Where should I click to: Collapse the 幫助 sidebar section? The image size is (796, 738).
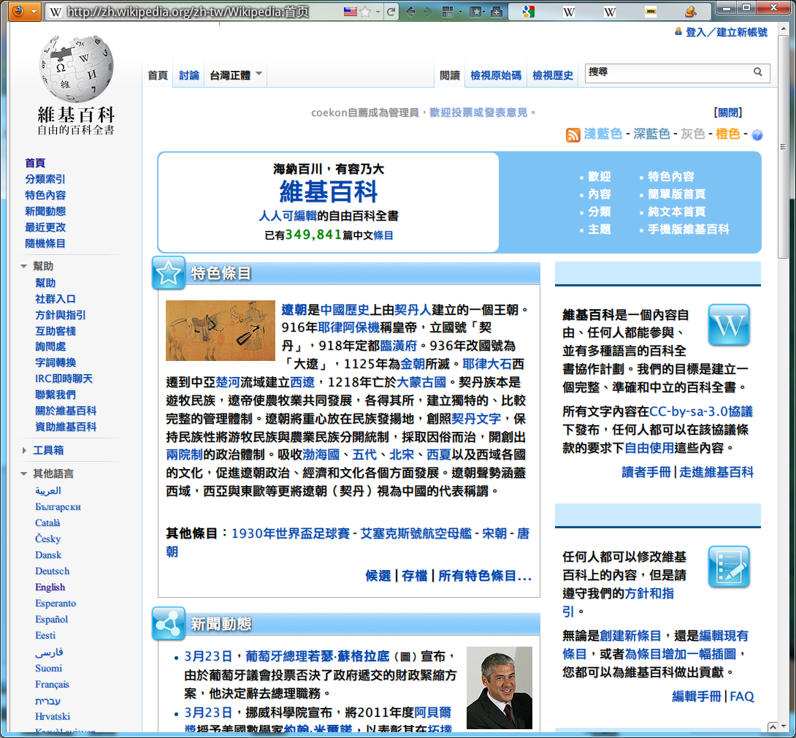click(x=24, y=266)
